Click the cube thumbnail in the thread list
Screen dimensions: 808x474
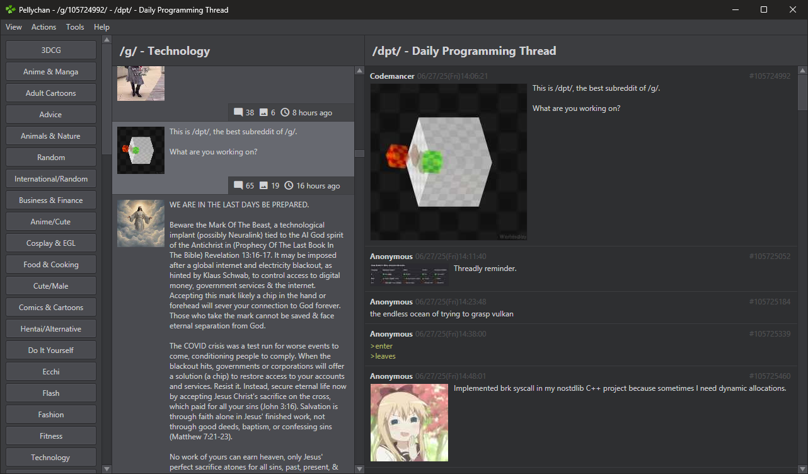(x=141, y=150)
